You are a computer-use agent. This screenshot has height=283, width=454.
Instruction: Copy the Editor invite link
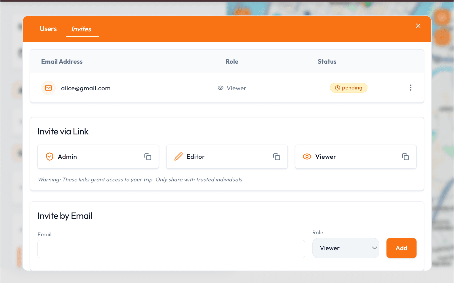pos(276,157)
